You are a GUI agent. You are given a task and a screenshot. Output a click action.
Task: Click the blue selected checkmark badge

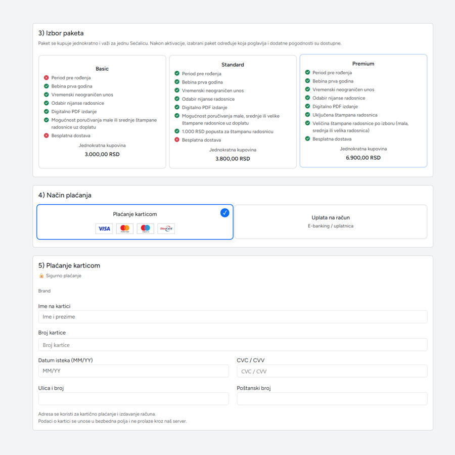(224, 213)
